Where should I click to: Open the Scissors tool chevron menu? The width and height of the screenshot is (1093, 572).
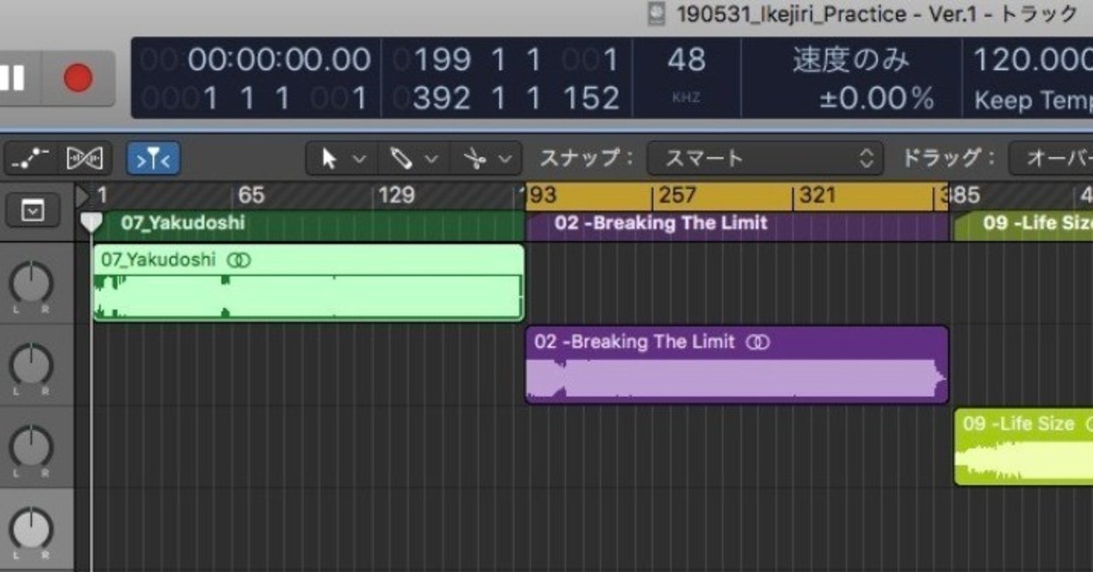coord(506,159)
